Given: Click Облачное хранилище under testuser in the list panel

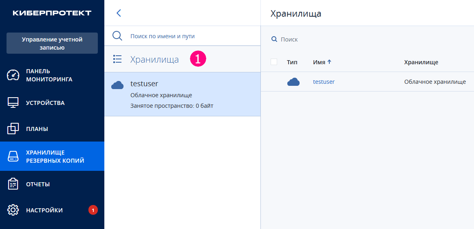Looking at the screenshot, I should (161, 95).
